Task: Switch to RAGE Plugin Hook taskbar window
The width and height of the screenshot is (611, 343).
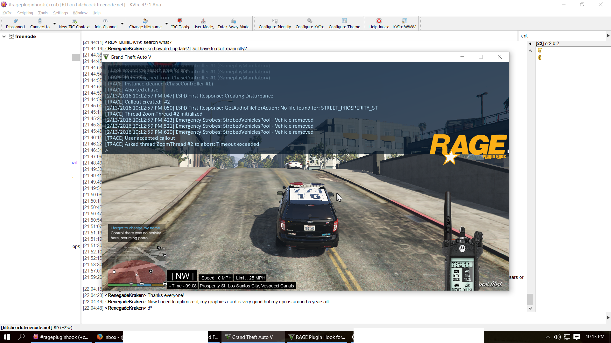Action: [318, 337]
